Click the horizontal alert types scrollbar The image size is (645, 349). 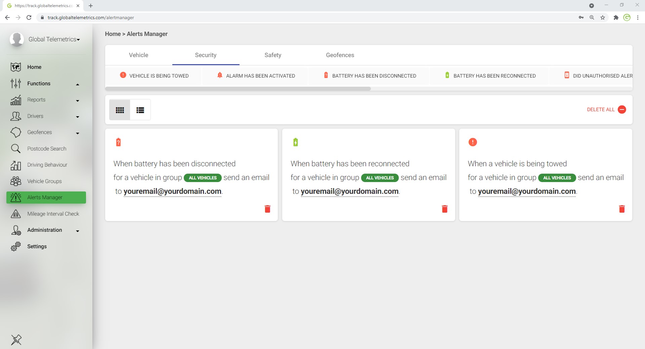(238, 89)
